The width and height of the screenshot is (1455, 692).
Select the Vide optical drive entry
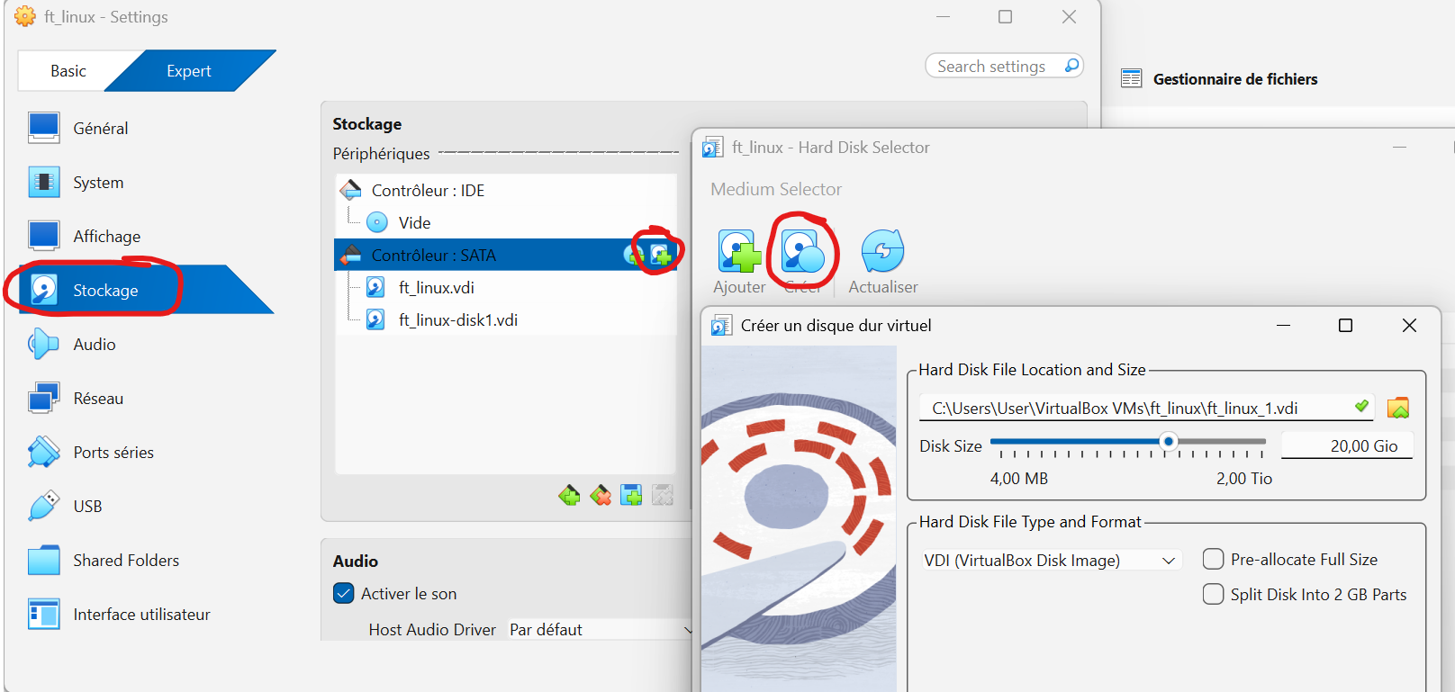(506, 223)
